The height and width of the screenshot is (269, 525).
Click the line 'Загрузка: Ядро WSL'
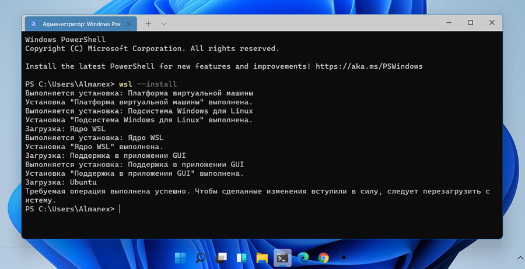coord(65,129)
